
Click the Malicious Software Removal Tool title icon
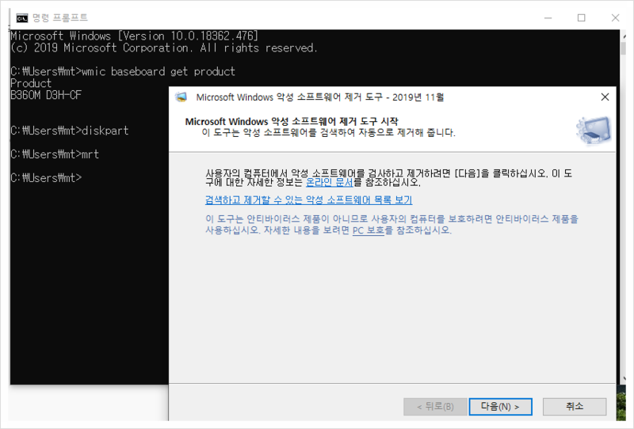(181, 97)
